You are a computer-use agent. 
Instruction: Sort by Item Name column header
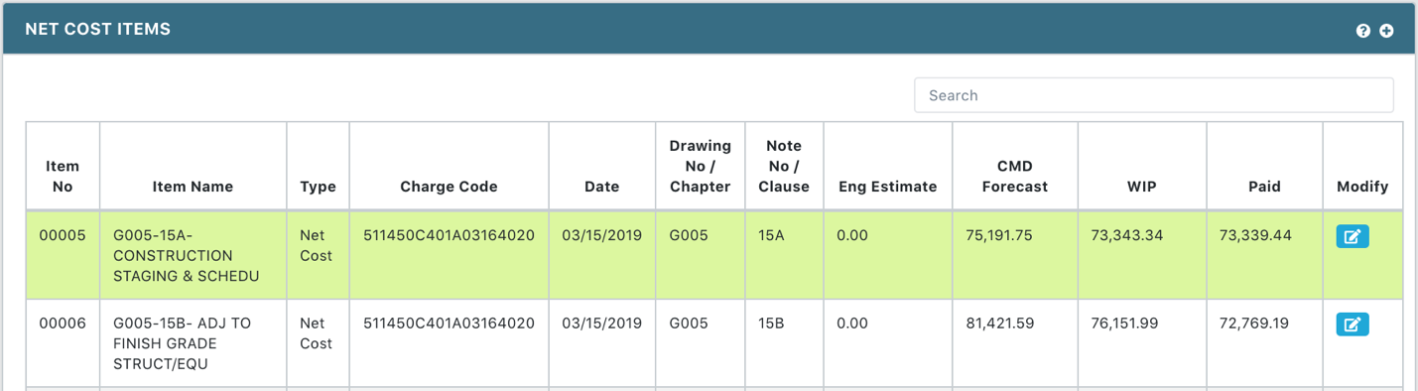pyautogui.click(x=193, y=186)
